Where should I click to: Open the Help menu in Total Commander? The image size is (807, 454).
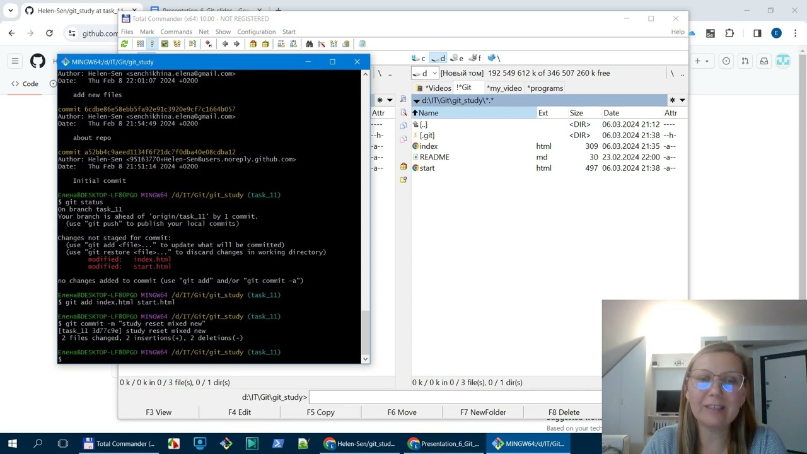(x=678, y=32)
